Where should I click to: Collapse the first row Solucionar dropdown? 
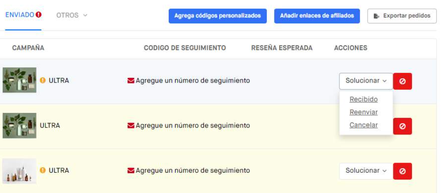coord(366,81)
